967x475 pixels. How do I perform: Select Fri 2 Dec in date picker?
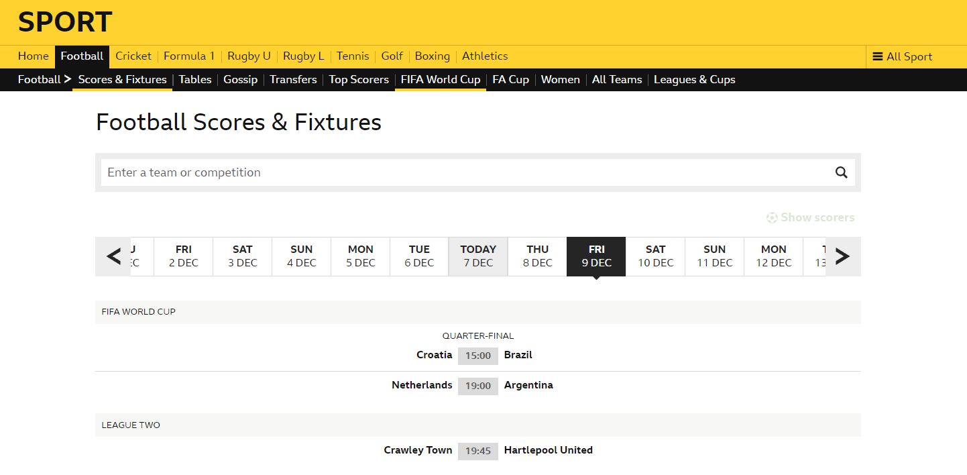click(x=184, y=256)
